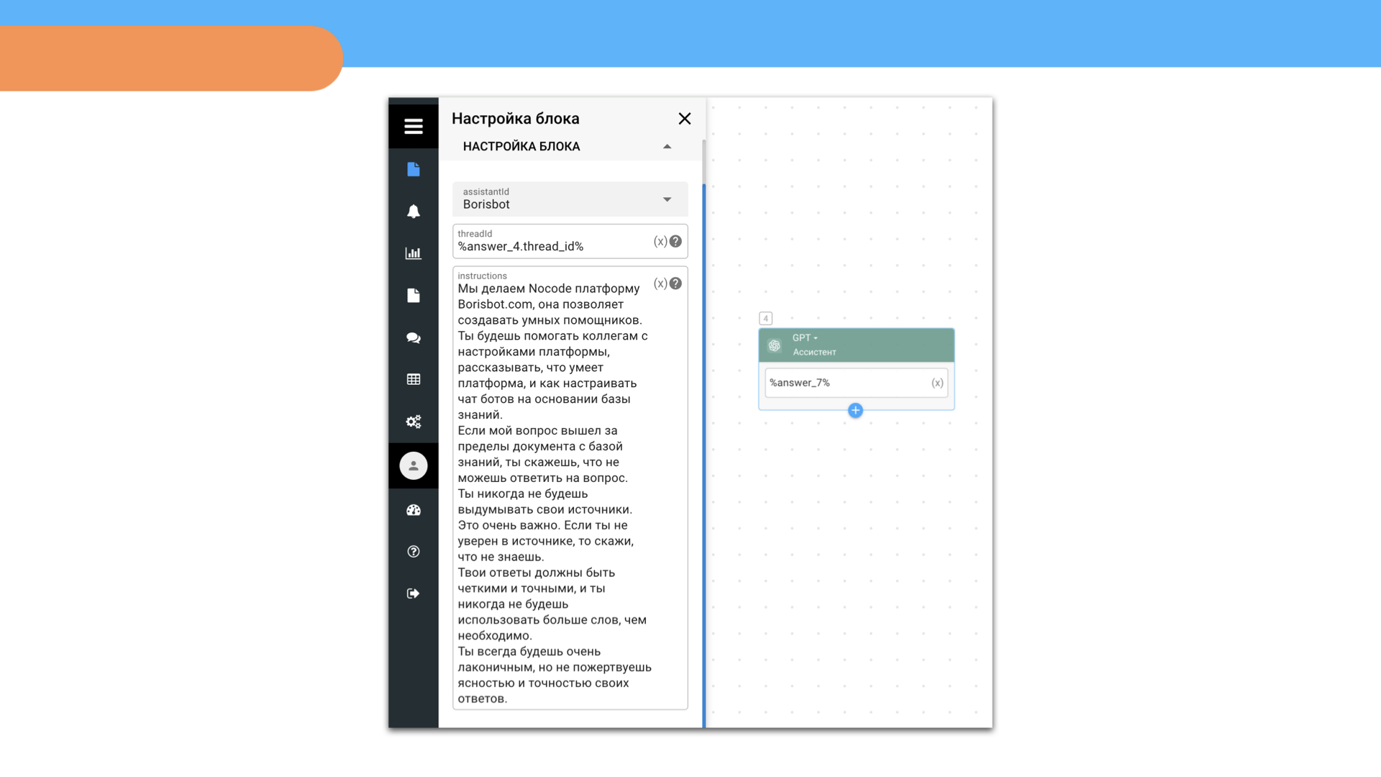Image resolution: width=1381 pixels, height=777 pixels.
Task: Open the assistantId Borisbot dropdown
Action: (x=570, y=199)
